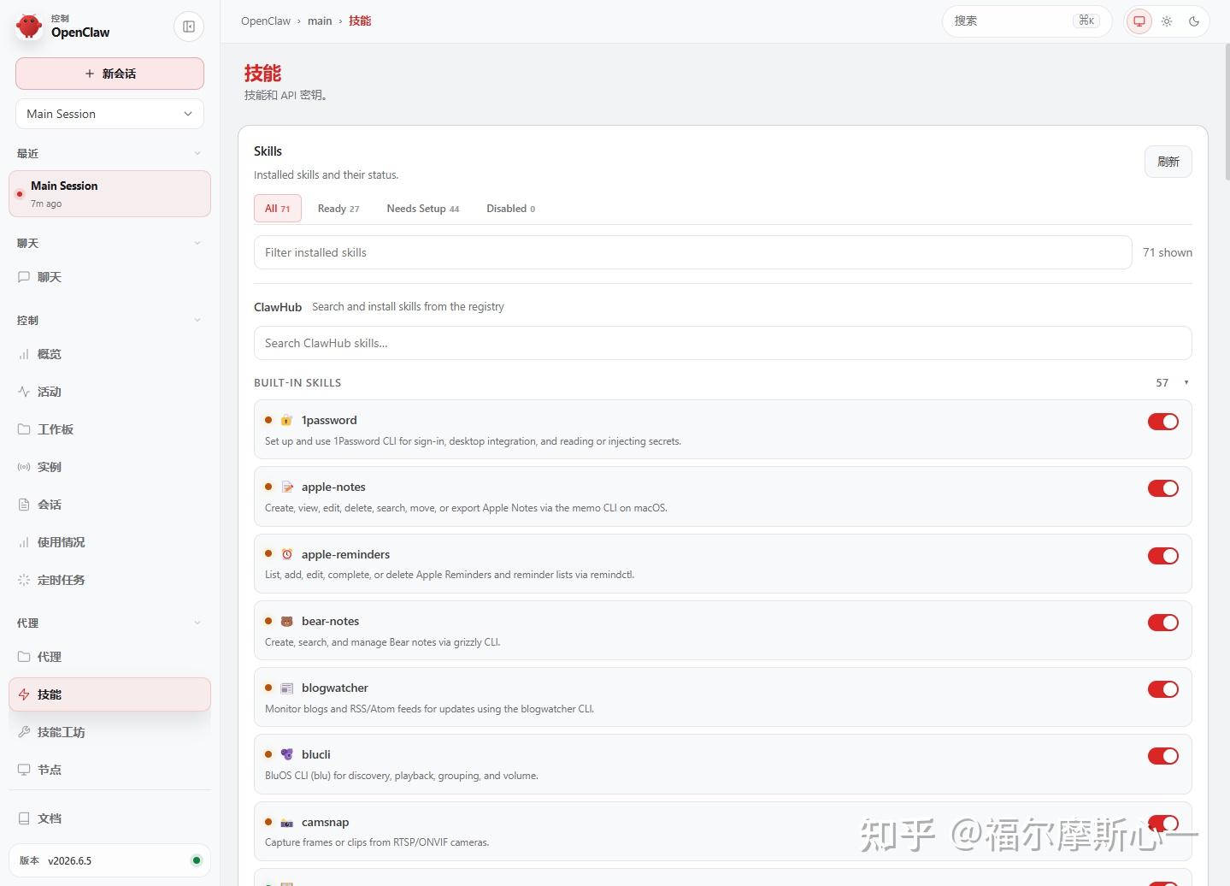Viewport: 1230px width, 886px height.
Task: Select the Disabled 0 tab
Action: coord(511,209)
